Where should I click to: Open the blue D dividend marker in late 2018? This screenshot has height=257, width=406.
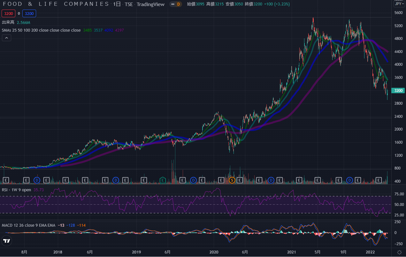click(x=116, y=180)
